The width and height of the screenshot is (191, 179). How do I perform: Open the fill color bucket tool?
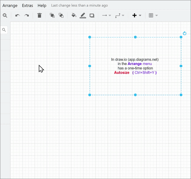point(74,15)
